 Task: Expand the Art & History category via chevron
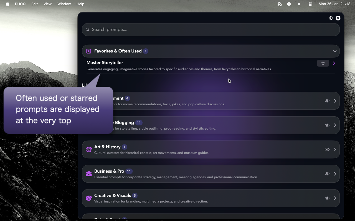[x=335, y=149]
